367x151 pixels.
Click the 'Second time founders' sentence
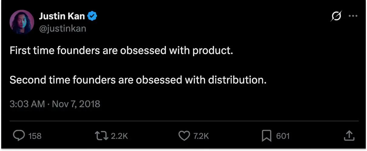click(138, 80)
